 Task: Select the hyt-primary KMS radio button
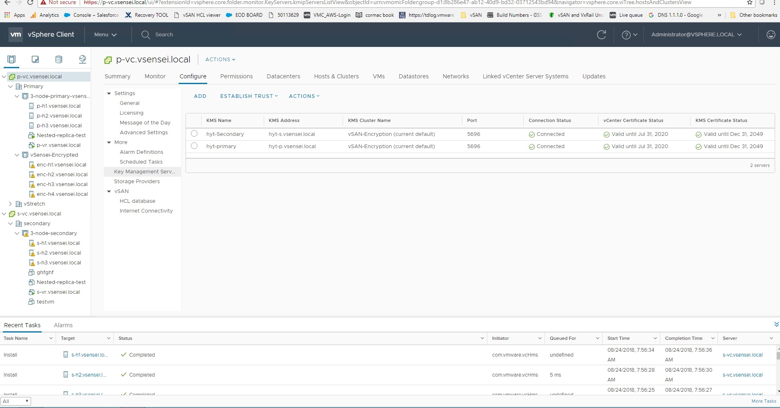click(x=194, y=146)
